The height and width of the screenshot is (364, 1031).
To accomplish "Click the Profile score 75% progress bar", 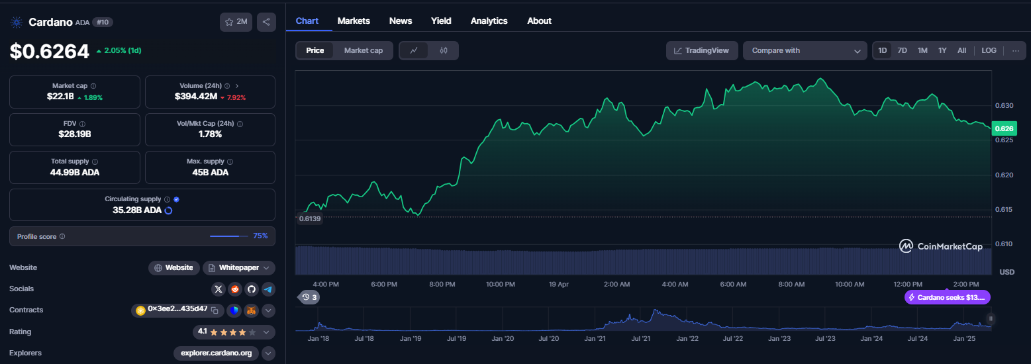I will tap(229, 236).
